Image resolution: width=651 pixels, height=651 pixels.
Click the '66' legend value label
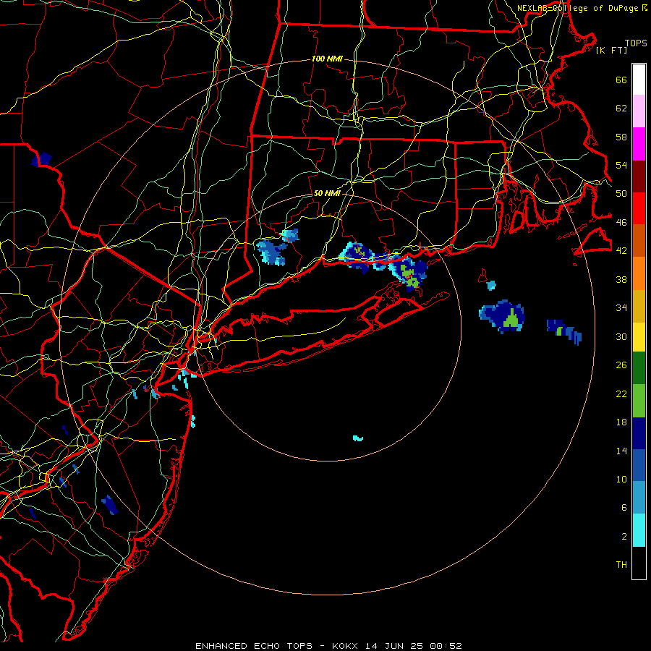pyautogui.click(x=621, y=80)
